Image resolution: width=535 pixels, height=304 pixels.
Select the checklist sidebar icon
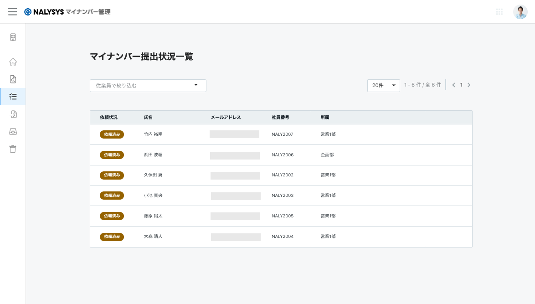(x=13, y=97)
